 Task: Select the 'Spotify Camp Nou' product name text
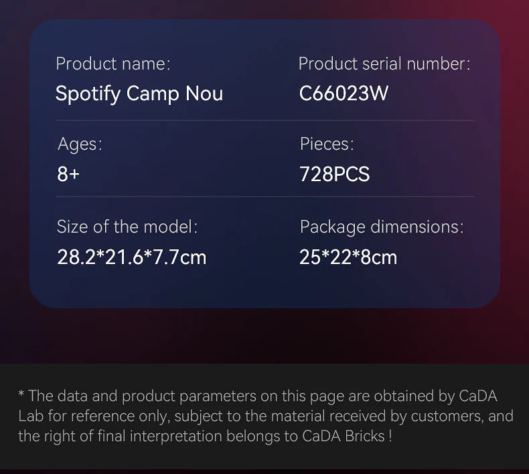[x=139, y=94]
